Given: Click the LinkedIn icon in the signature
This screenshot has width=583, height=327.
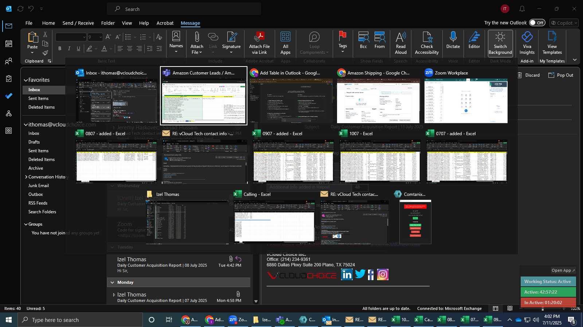Looking at the screenshot, I should [347, 274].
